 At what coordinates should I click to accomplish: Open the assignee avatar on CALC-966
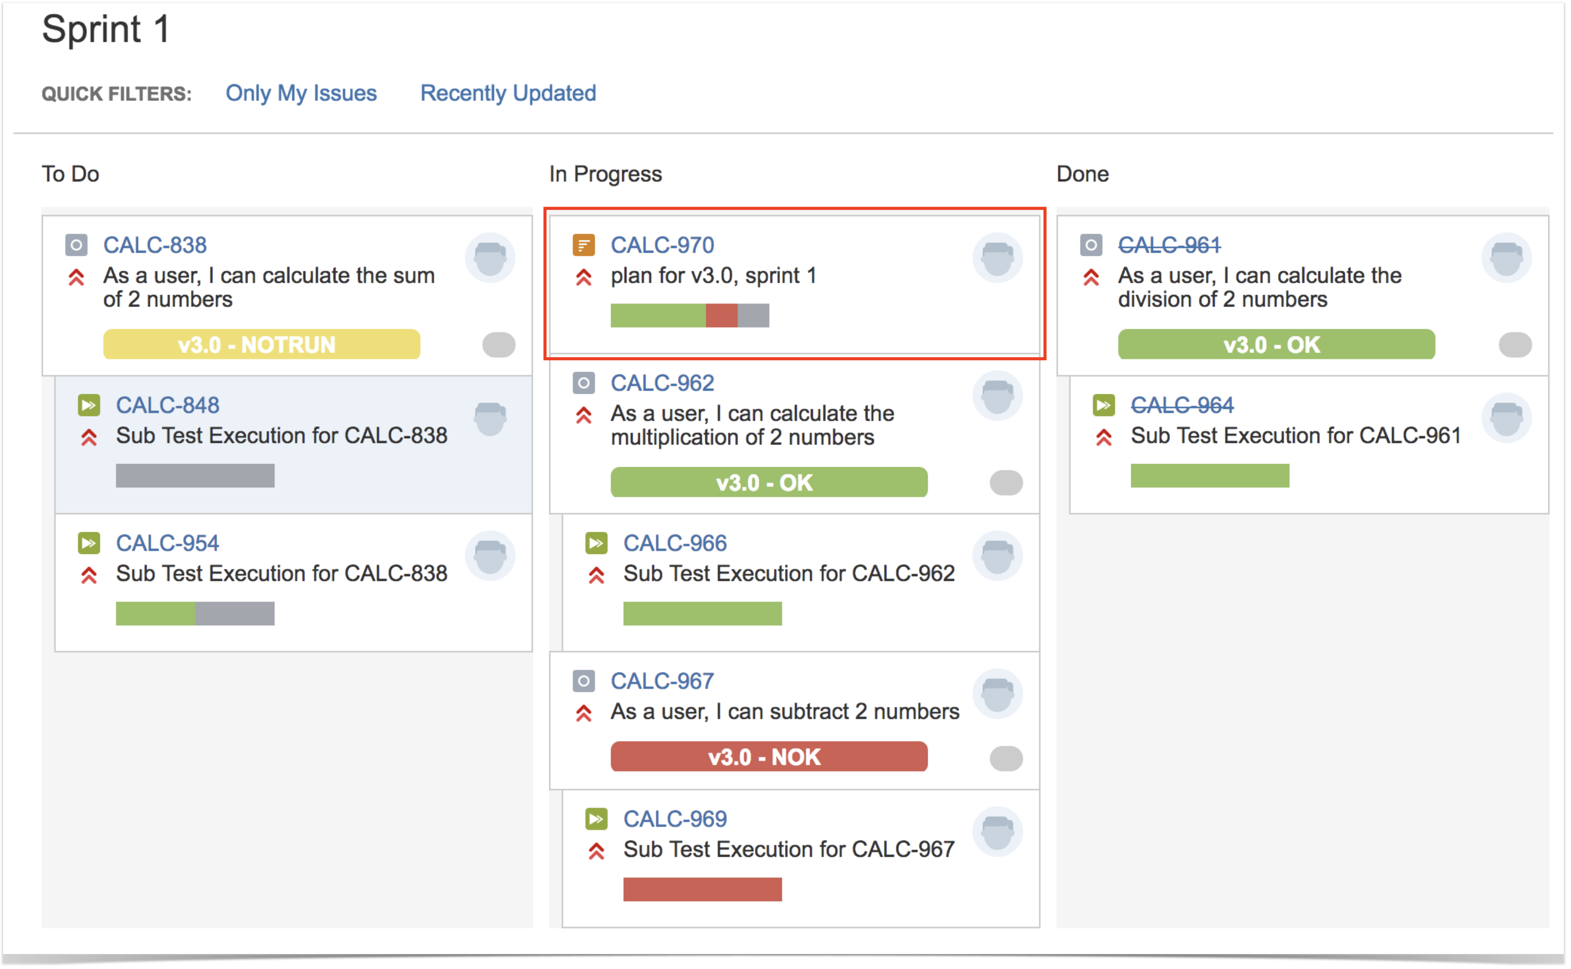pos(997,556)
